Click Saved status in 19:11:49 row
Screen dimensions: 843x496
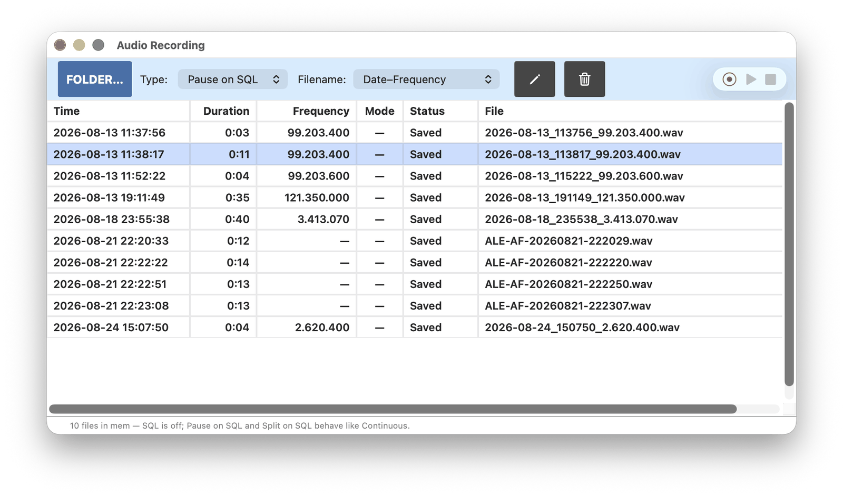(426, 197)
